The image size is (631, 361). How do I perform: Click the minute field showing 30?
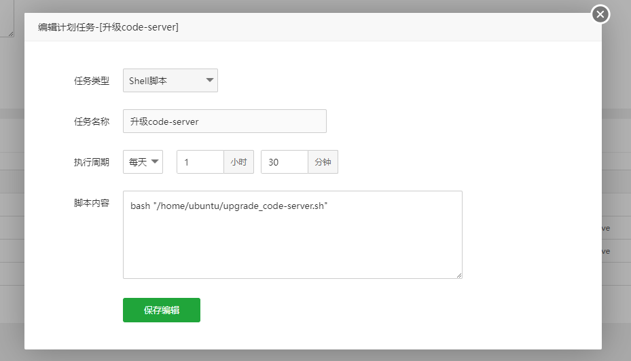pyautogui.click(x=284, y=162)
